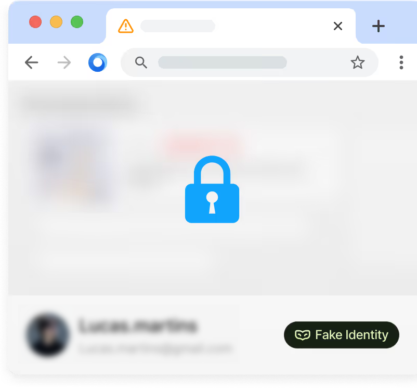Click the mask icon in Fake Identity
The height and width of the screenshot is (388, 417).
(303, 335)
